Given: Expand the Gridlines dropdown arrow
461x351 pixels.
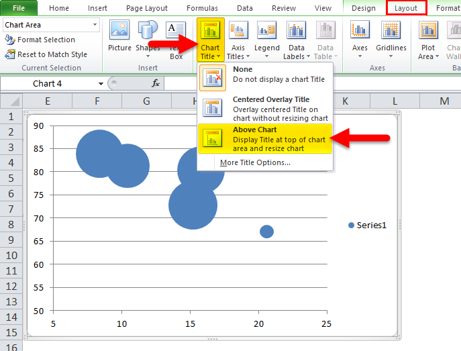Looking at the screenshot, I should pos(391,56).
